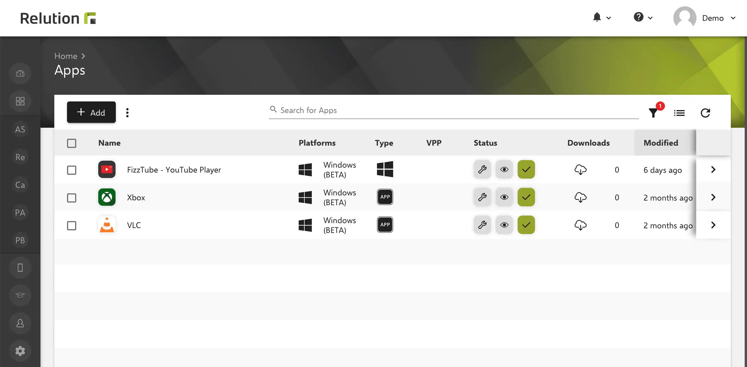Image resolution: width=747 pixels, height=367 pixels.
Task: Open the education graduation cap icon
Action: 20,295
